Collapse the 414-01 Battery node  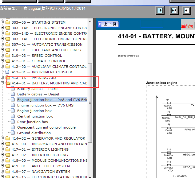(2, 83)
